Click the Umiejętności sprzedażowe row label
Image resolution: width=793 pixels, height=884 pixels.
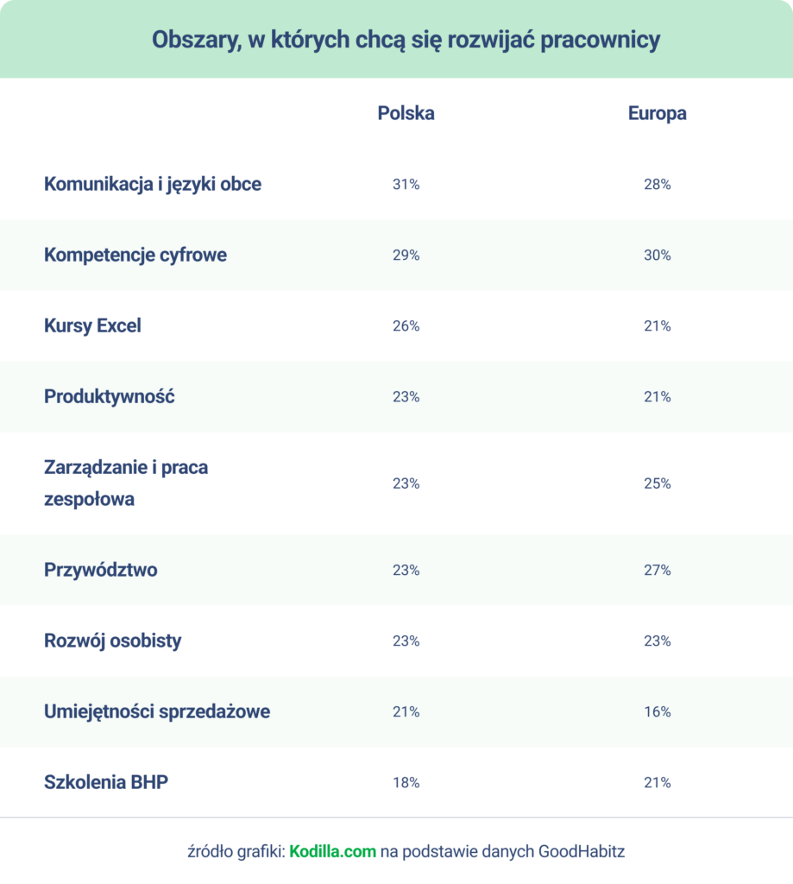pyautogui.click(x=157, y=711)
